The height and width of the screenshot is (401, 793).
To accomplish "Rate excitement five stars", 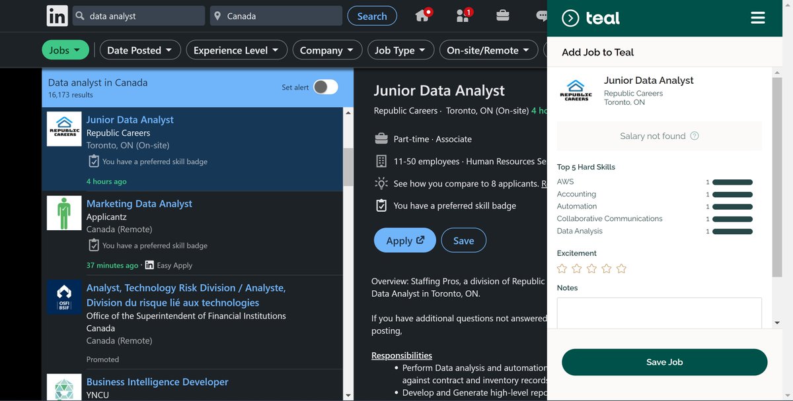I will pos(621,268).
